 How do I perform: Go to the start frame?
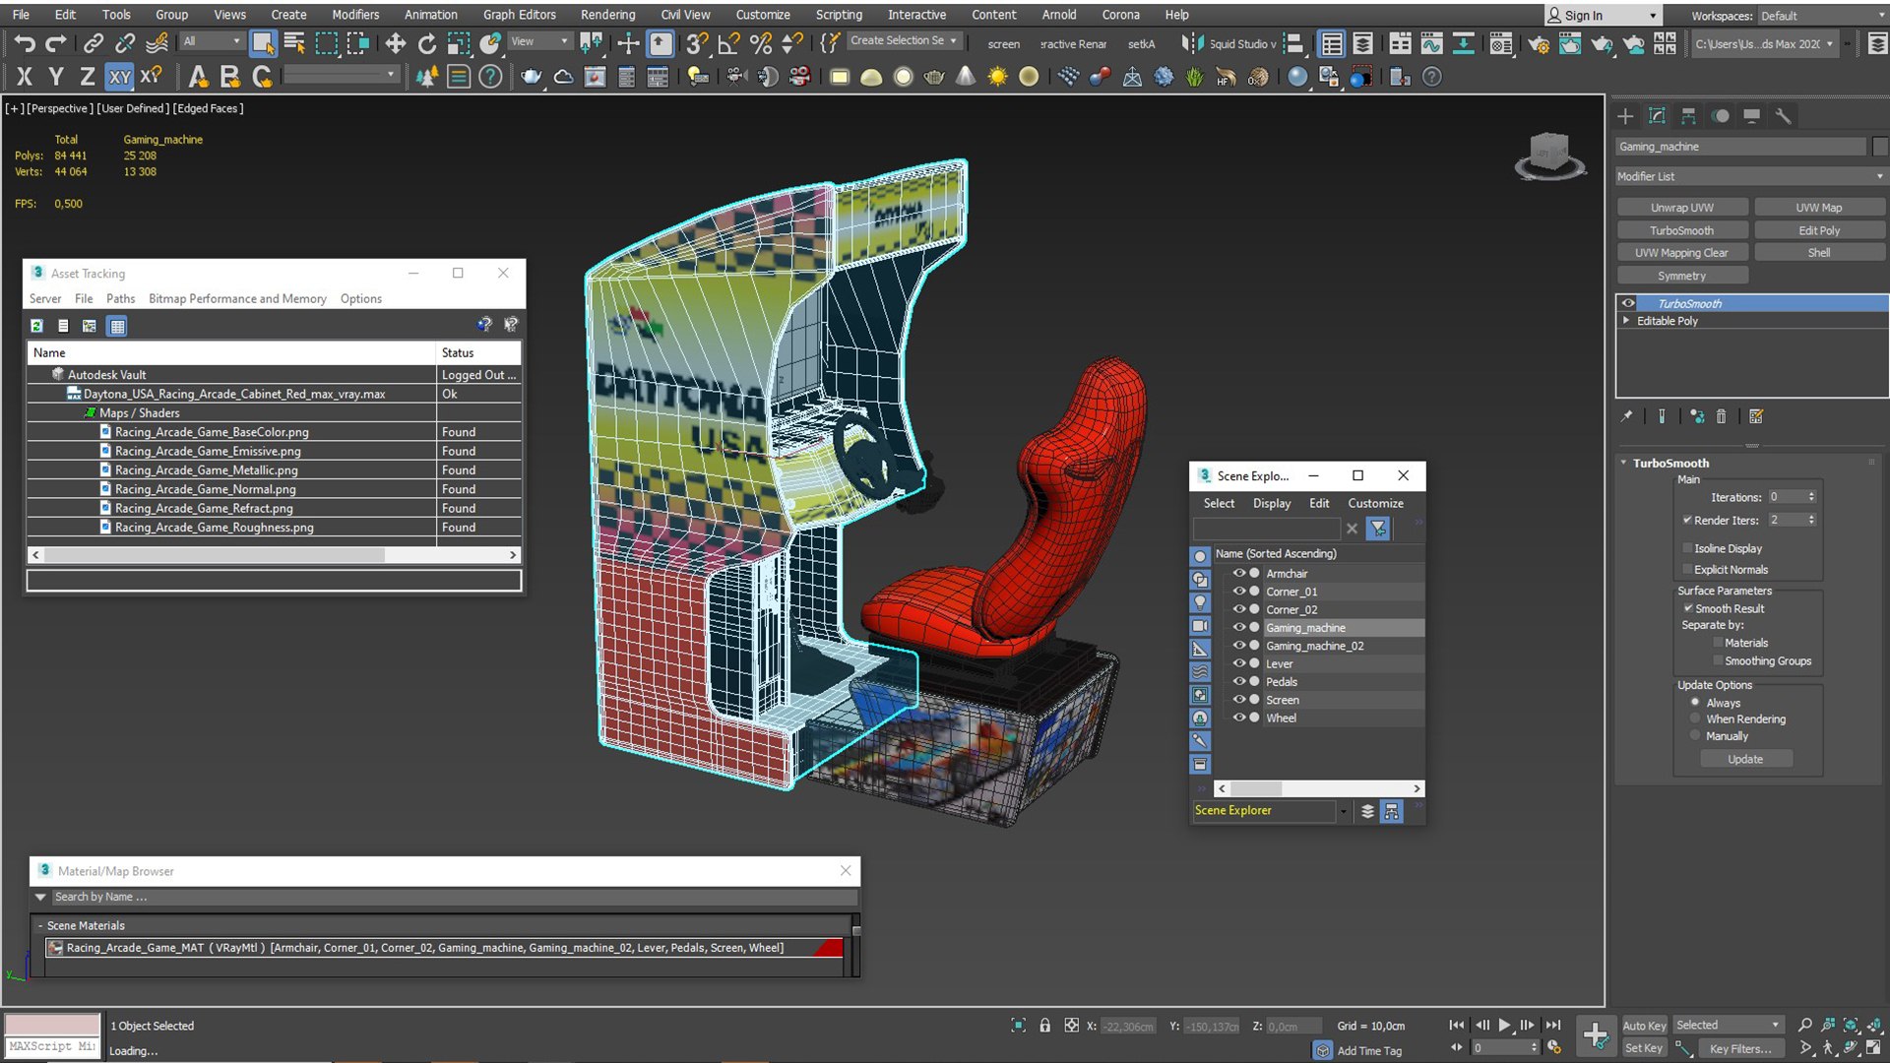pos(1456,1026)
